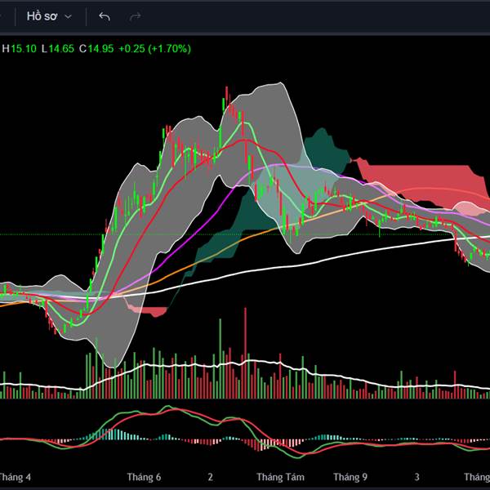Image resolution: width=490 pixels, height=490 pixels.
Task: Click the Close value C14.95
Action: (96, 48)
